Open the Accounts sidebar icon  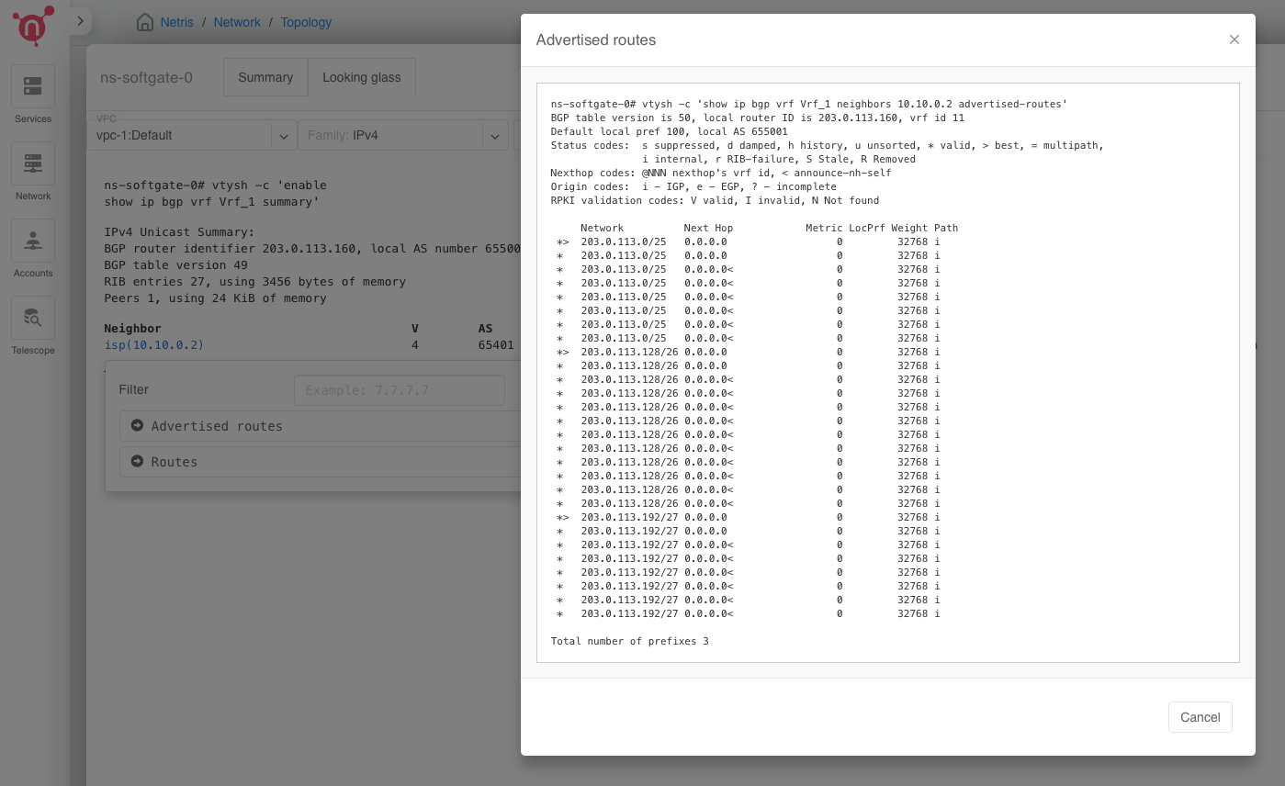click(33, 241)
